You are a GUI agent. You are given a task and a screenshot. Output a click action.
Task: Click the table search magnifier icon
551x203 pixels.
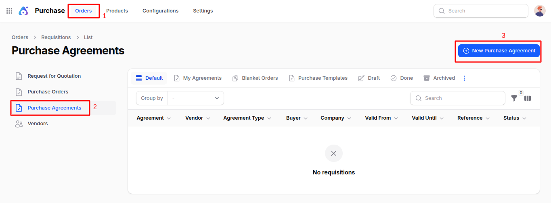click(418, 98)
